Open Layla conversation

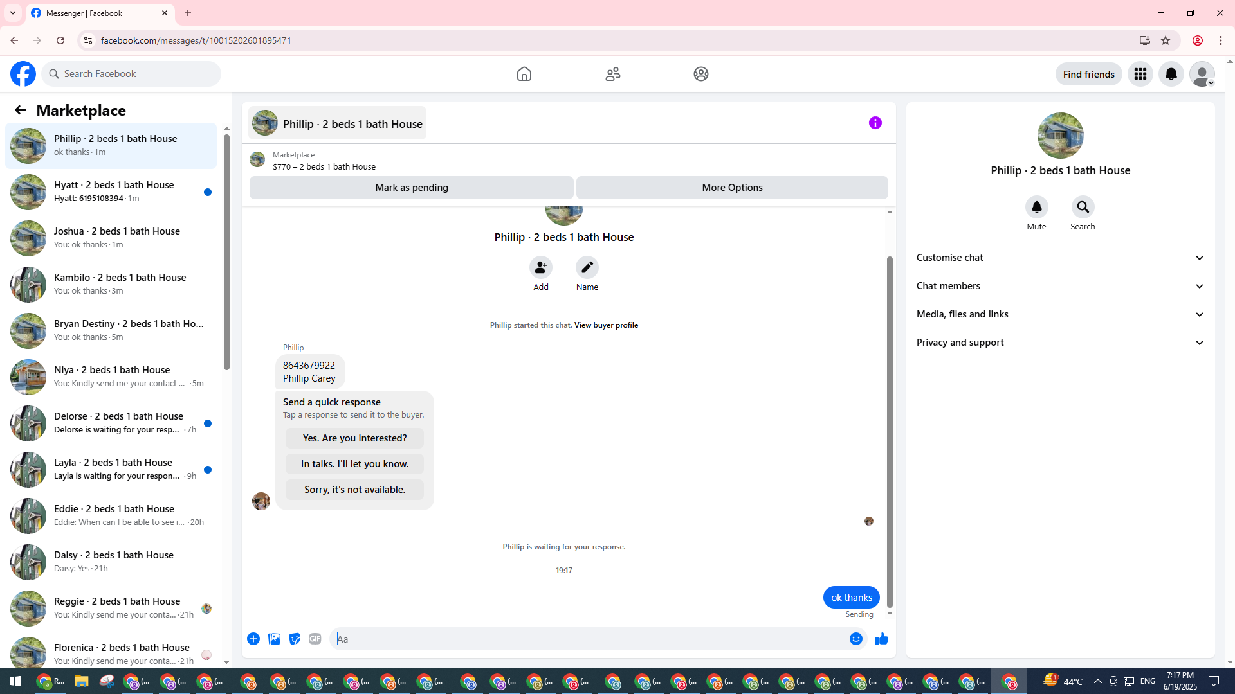[111, 470]
